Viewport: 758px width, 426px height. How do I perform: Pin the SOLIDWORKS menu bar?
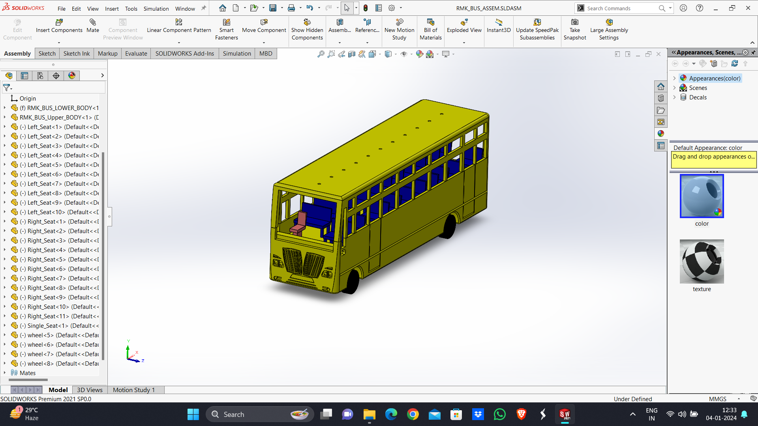(204, 8)
